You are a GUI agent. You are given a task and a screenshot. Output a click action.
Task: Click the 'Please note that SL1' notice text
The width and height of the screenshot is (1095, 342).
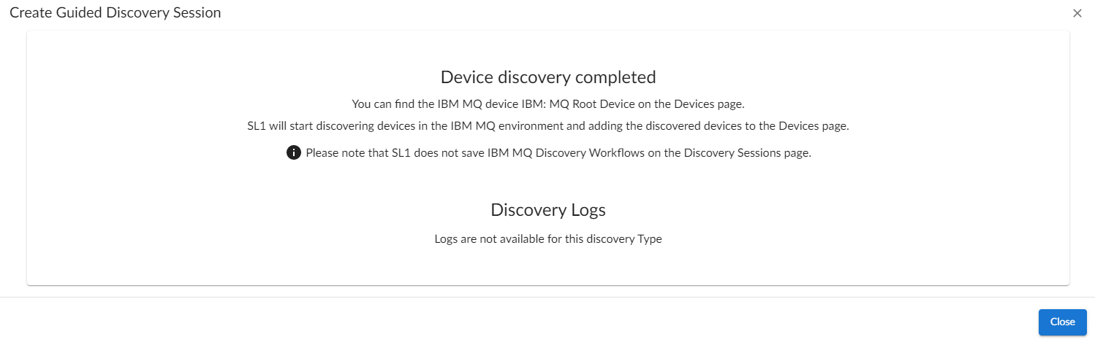pos(558,153)
